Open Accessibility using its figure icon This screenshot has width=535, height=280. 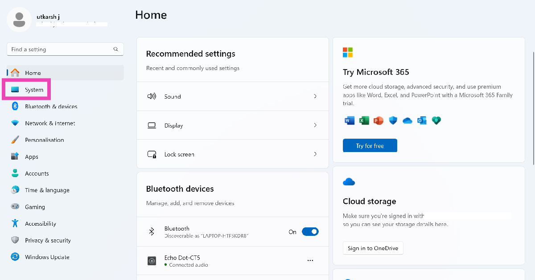click(15, 223)
